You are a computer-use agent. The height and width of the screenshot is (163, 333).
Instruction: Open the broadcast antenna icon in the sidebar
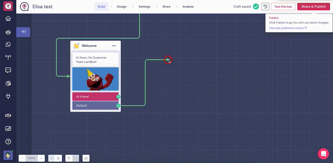tap(8, 57)
